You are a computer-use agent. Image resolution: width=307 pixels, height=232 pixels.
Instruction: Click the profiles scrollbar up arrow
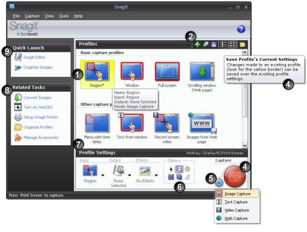245,52
